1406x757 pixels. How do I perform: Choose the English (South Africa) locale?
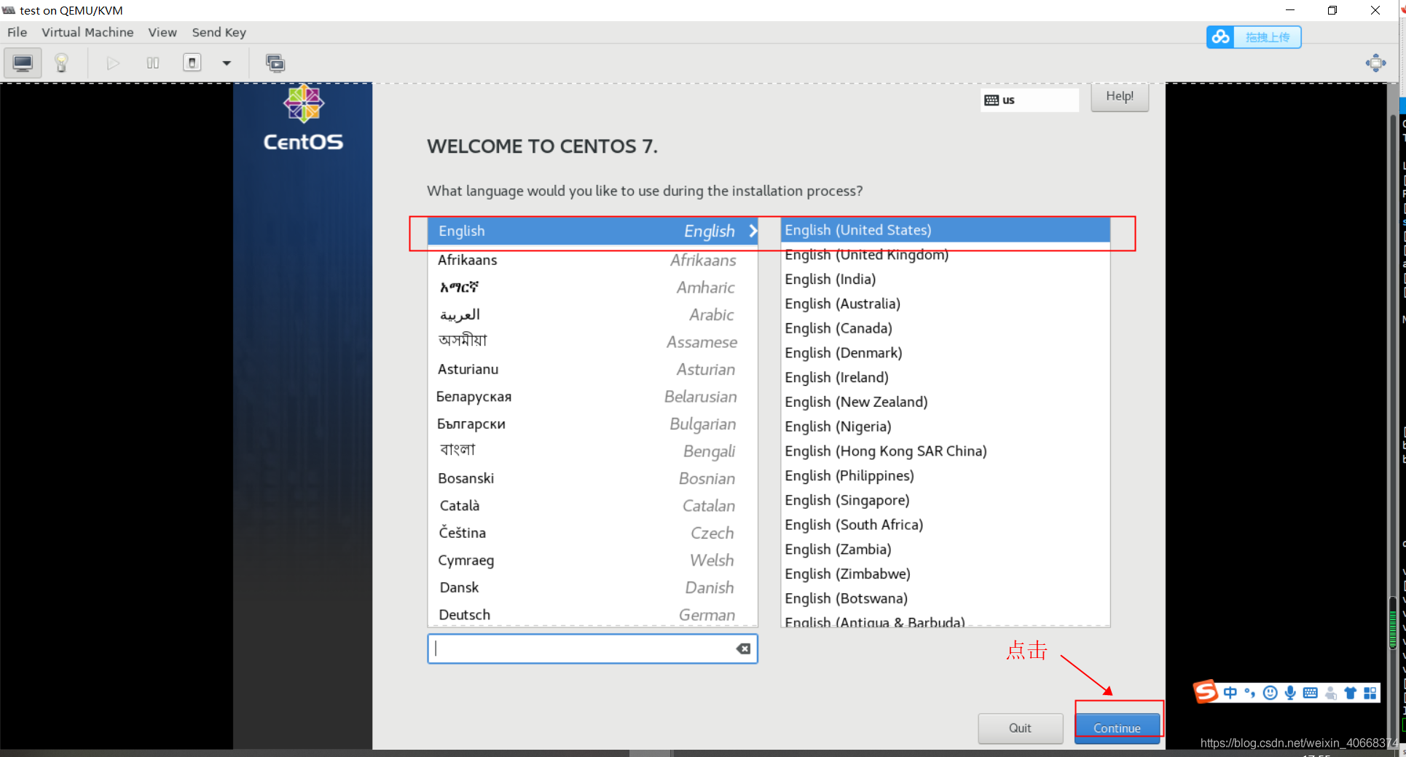pyautogui.click(x=946, y=525)
